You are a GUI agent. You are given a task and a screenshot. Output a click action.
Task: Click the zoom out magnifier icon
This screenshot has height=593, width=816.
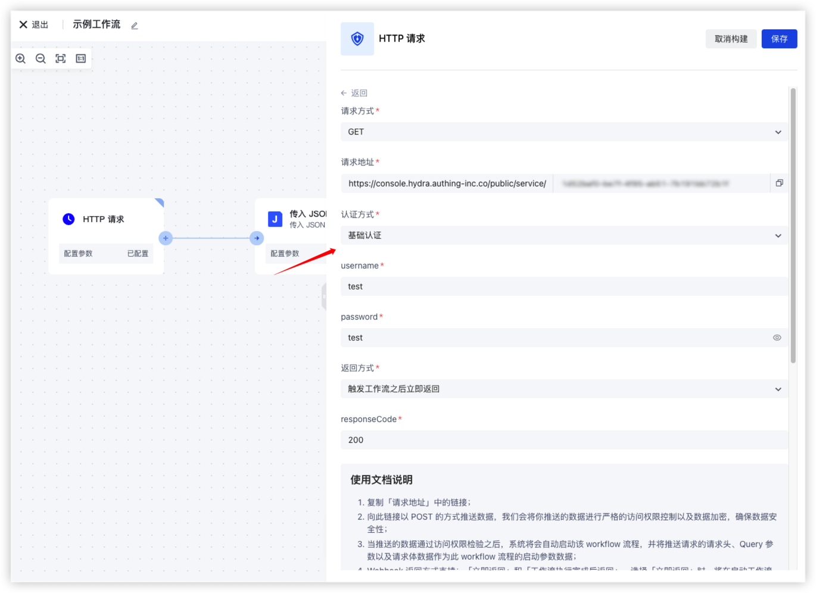click(41, 58)
